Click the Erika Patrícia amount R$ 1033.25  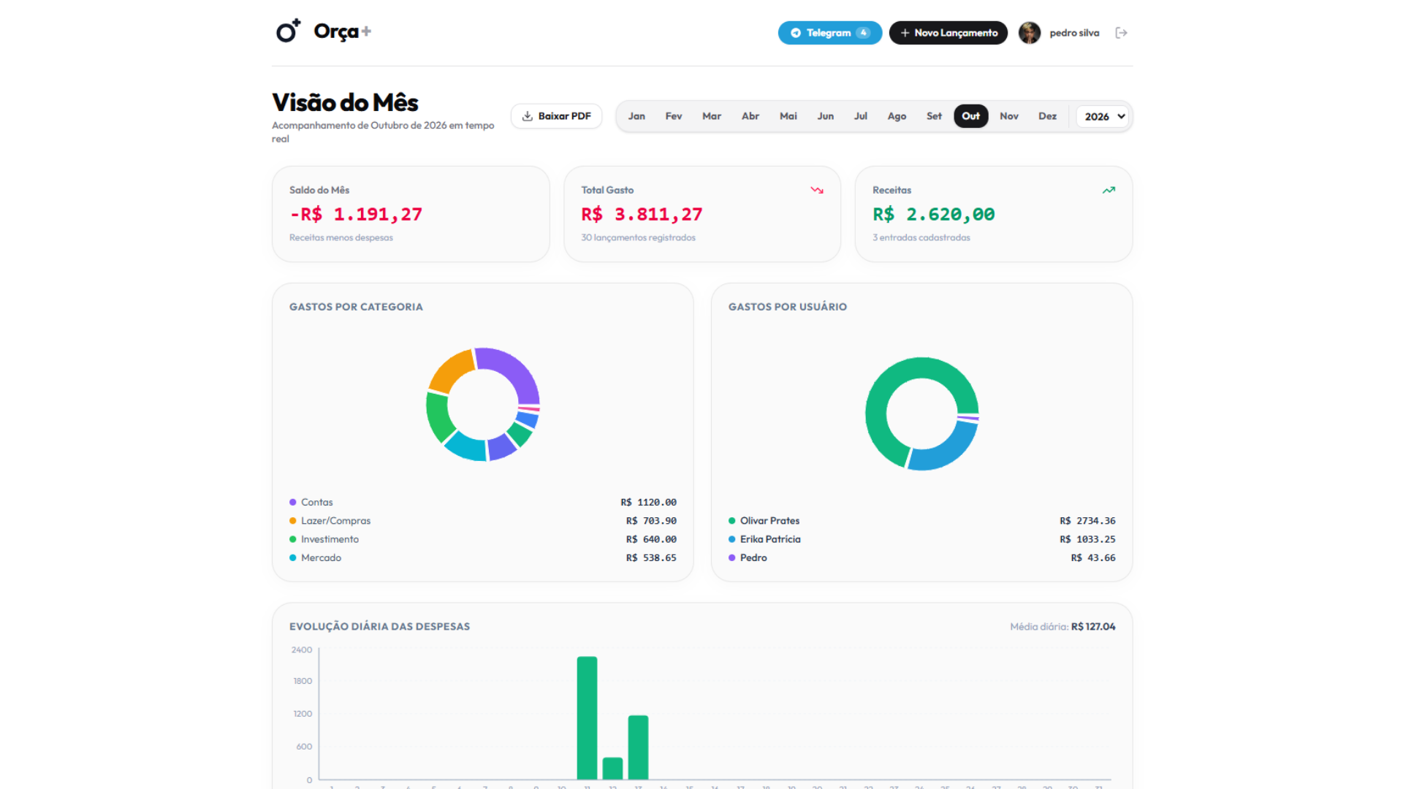click(x=1087, y=539)
